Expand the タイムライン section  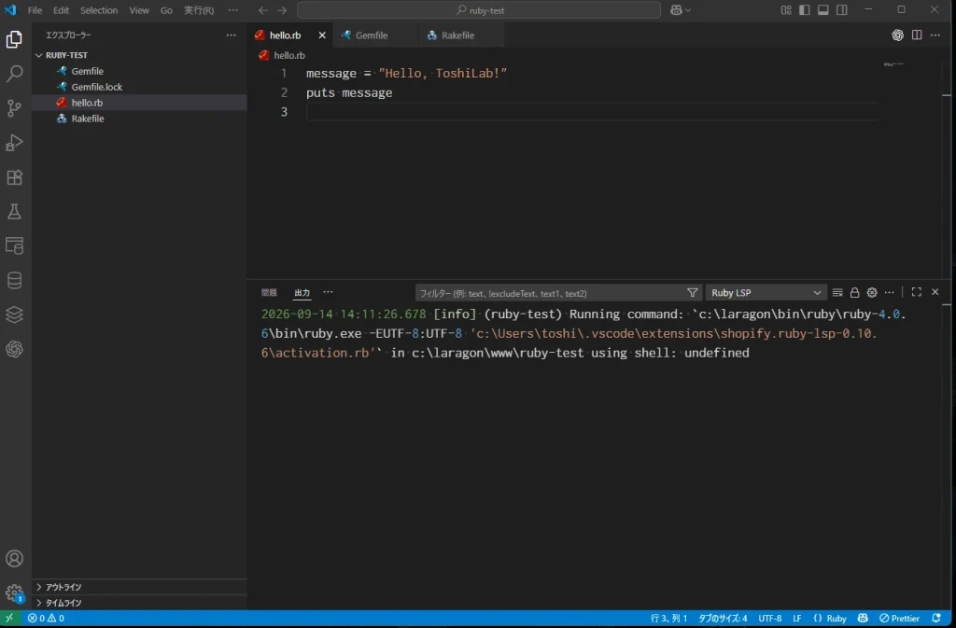pyautogui.click(x=139, y=603)
